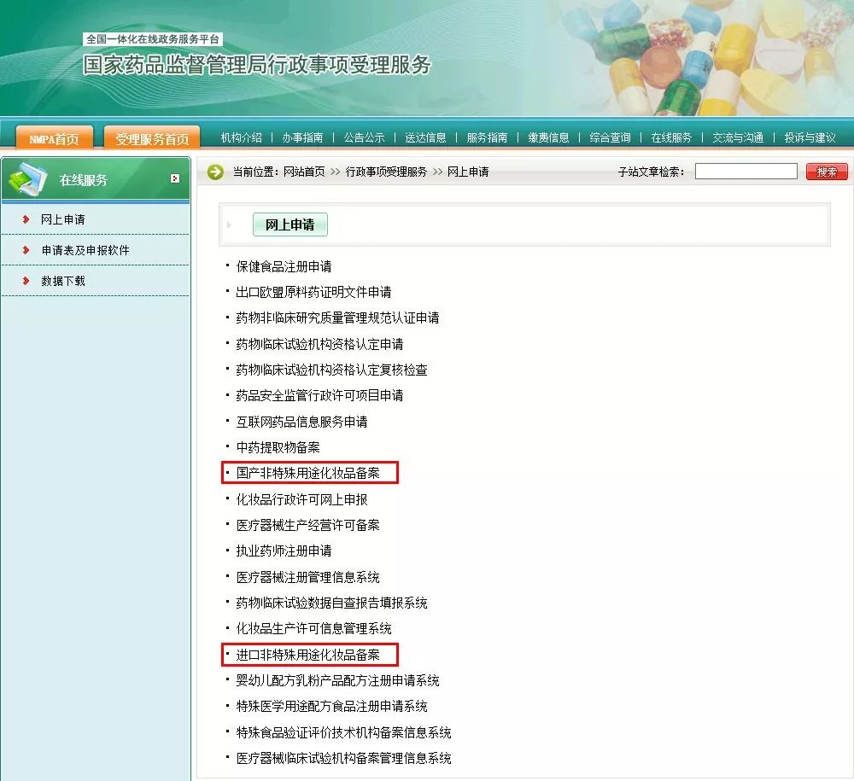The image size is (854, 781).
Task: Expand the 网上申请 section header
Action: (x=289, y=224)
